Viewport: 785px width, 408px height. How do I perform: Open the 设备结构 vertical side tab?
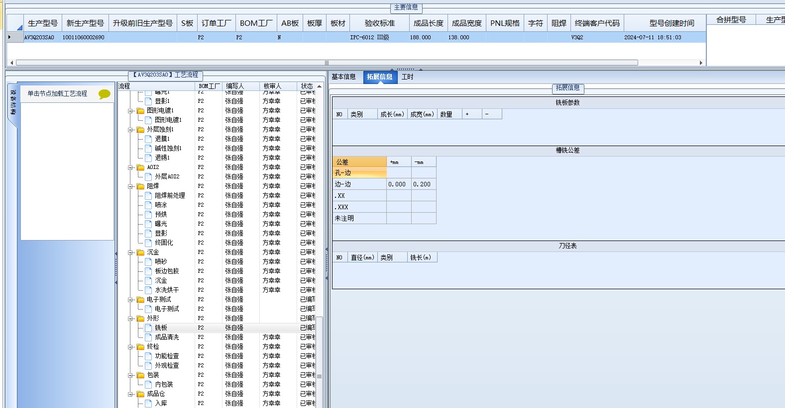click(x=13, y=103)
